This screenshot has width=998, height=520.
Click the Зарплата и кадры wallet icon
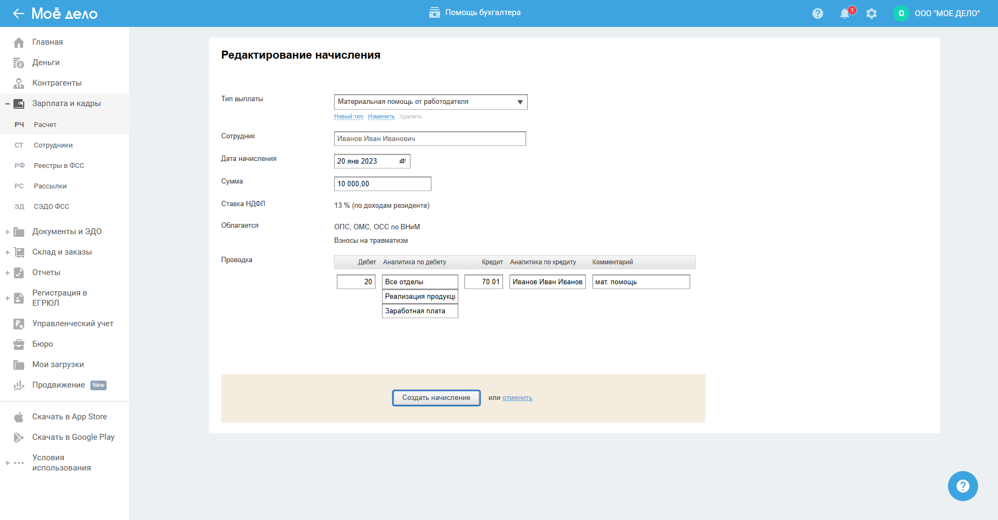click(x=19, y=103)
